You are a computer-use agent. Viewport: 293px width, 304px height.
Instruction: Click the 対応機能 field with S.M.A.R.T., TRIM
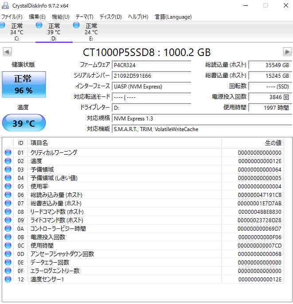202,129
